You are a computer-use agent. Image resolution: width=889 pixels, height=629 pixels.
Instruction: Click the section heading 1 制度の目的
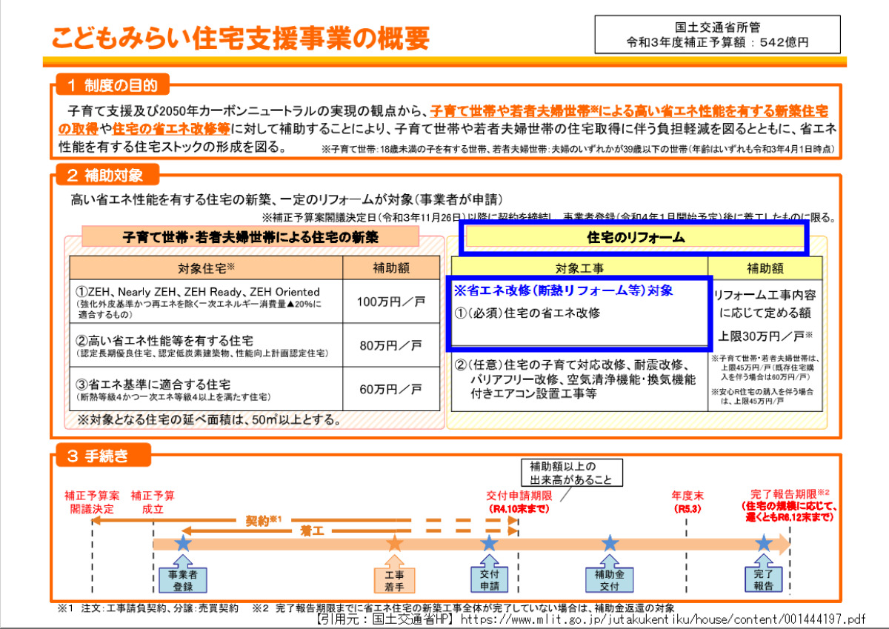[x=113, y=85]
